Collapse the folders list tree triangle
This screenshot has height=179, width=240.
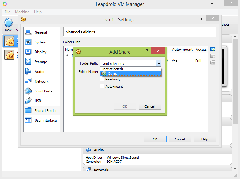point(67,55)
